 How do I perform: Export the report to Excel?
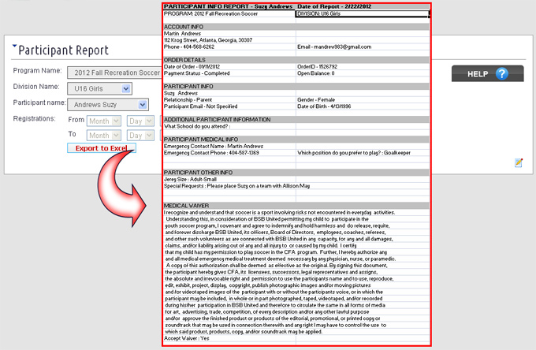tap(102, 148)
